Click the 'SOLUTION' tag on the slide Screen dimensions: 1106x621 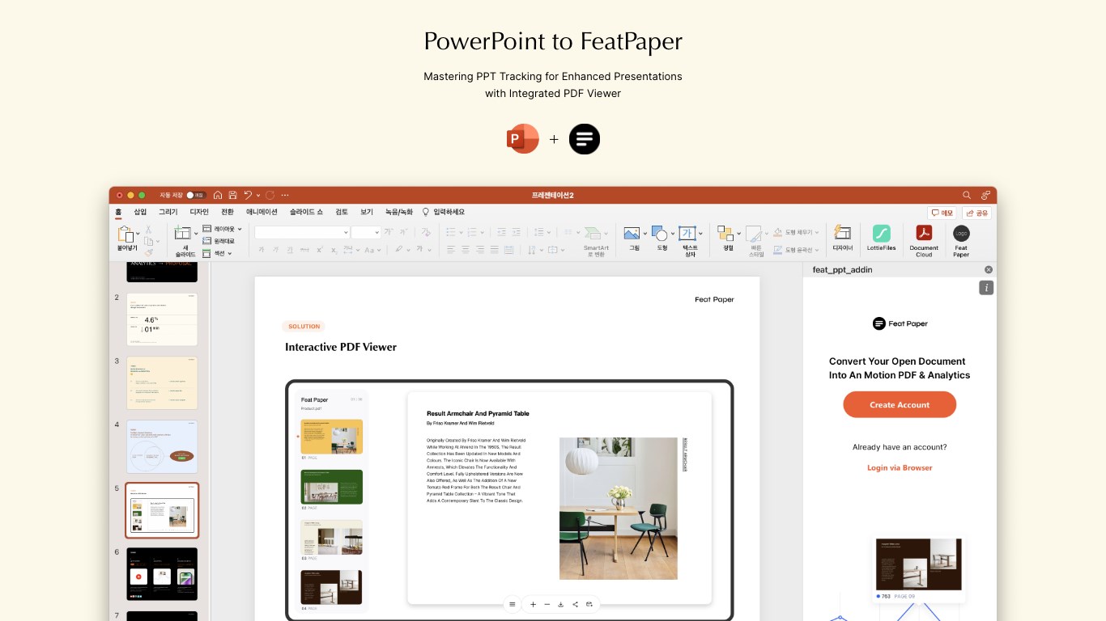(x=304, y=327)
